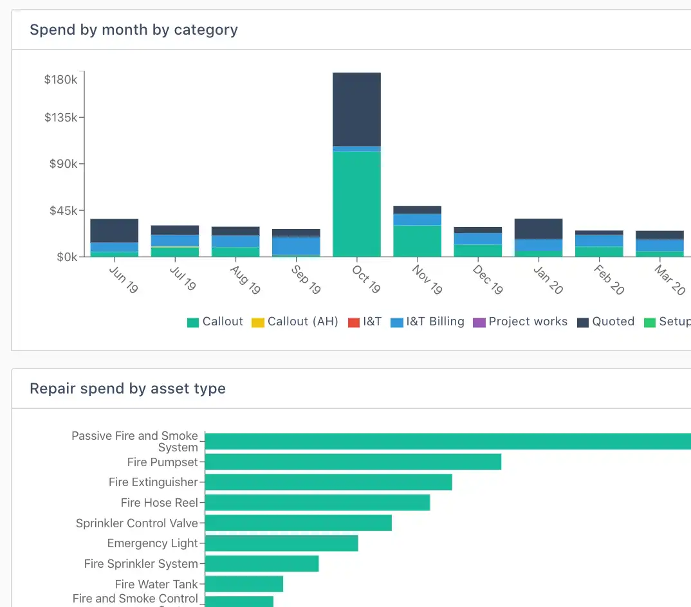Image resolution: width=691 pixels, height=607 pixels.
Task: Click the Quoted segment of the Jul 19 bar
Action: tap(175, 230)
